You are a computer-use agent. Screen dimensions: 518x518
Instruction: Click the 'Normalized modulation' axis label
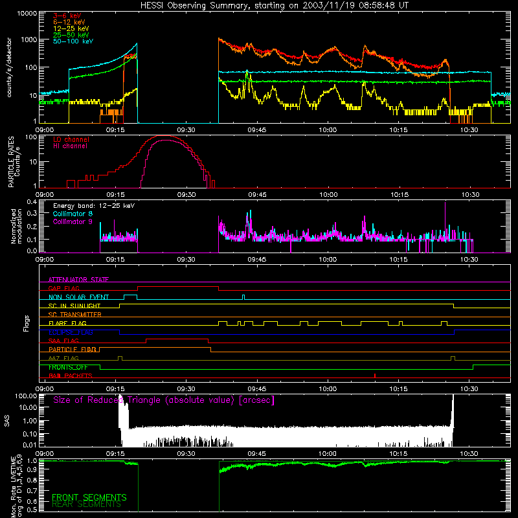(x=17, y=226)
